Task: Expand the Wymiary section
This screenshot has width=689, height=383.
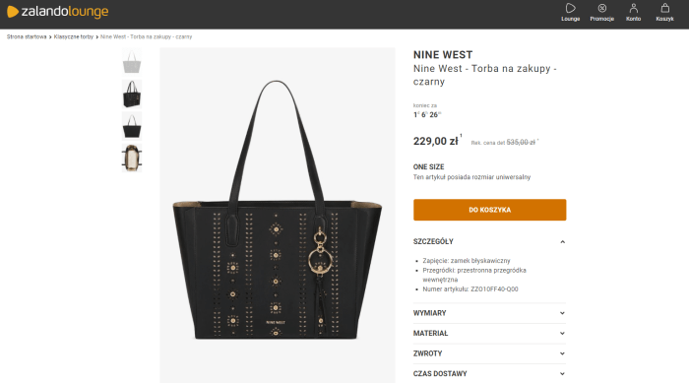Action: pyautogui.click(x=489, y=313)
